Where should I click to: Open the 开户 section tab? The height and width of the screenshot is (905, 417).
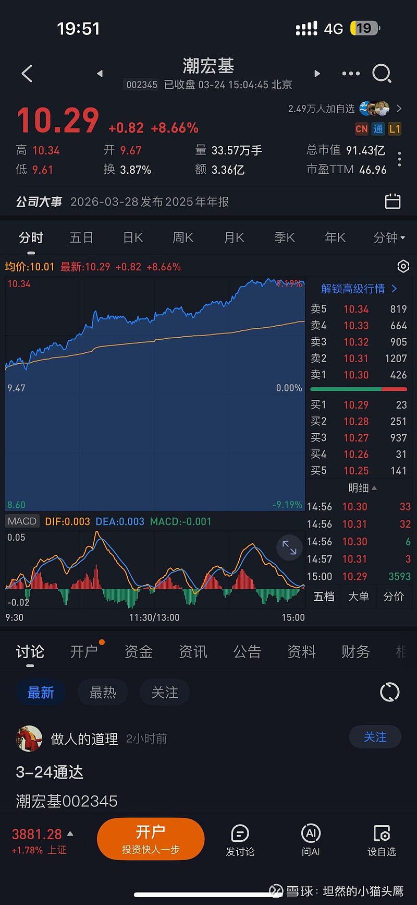coord(84,651)
